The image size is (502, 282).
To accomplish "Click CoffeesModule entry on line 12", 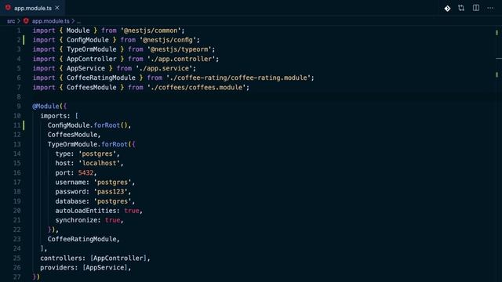I will 72,135.
